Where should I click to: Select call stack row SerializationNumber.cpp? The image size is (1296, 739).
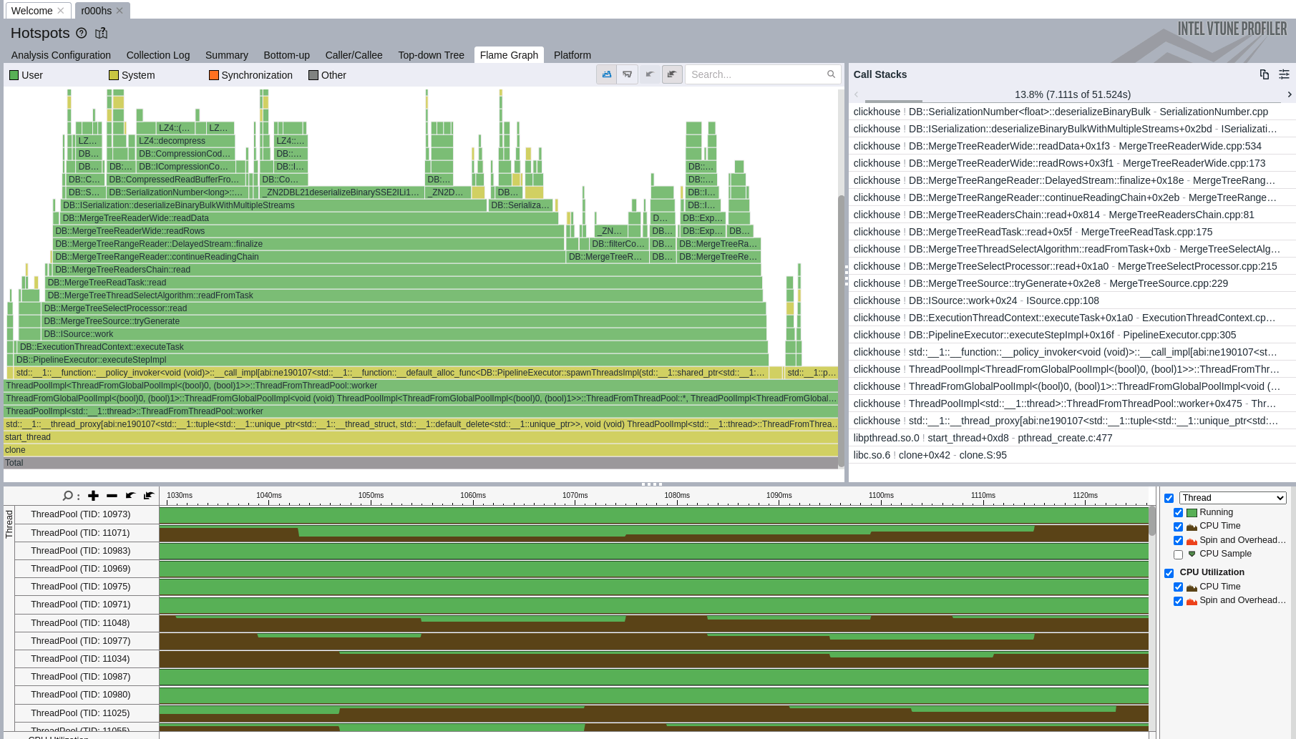[x=1071, y=112]
